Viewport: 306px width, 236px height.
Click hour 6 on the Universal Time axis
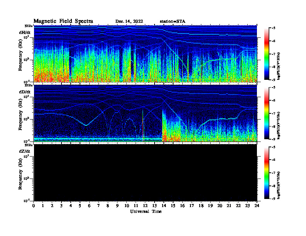tap(89, 206)
